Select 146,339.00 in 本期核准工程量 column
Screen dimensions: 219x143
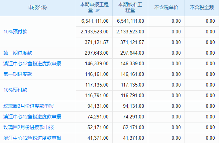tap(132, 63)
